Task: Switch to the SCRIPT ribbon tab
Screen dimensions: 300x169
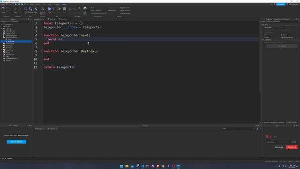Action: point(64,4)
